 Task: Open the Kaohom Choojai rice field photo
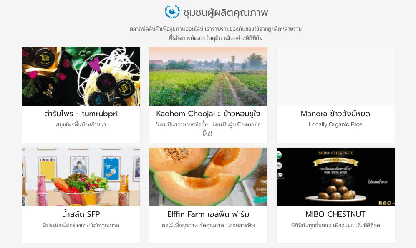tap(208, 76)
